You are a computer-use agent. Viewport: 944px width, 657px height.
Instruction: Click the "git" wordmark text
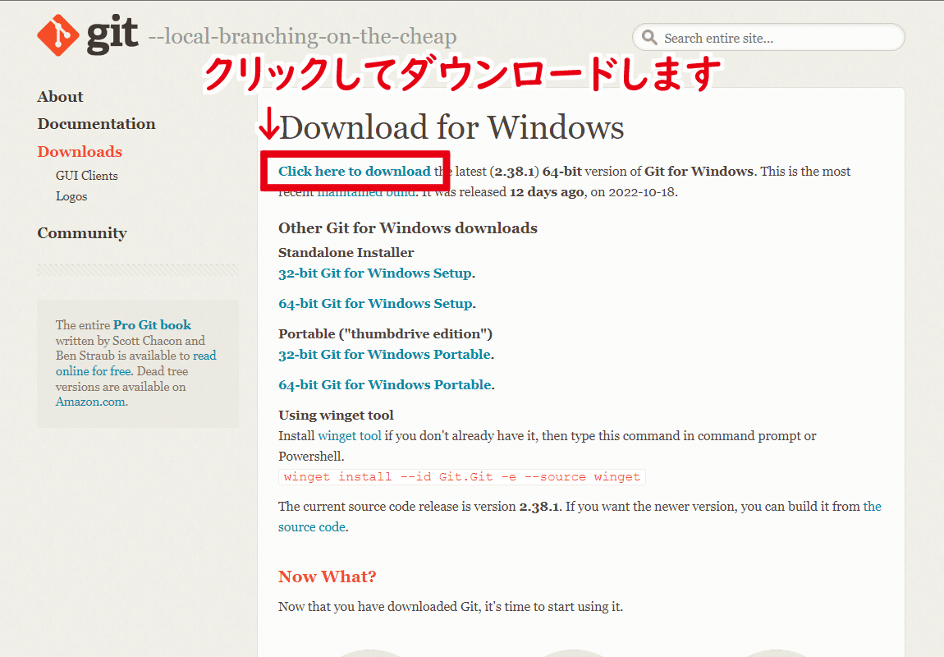coord(112,34)
